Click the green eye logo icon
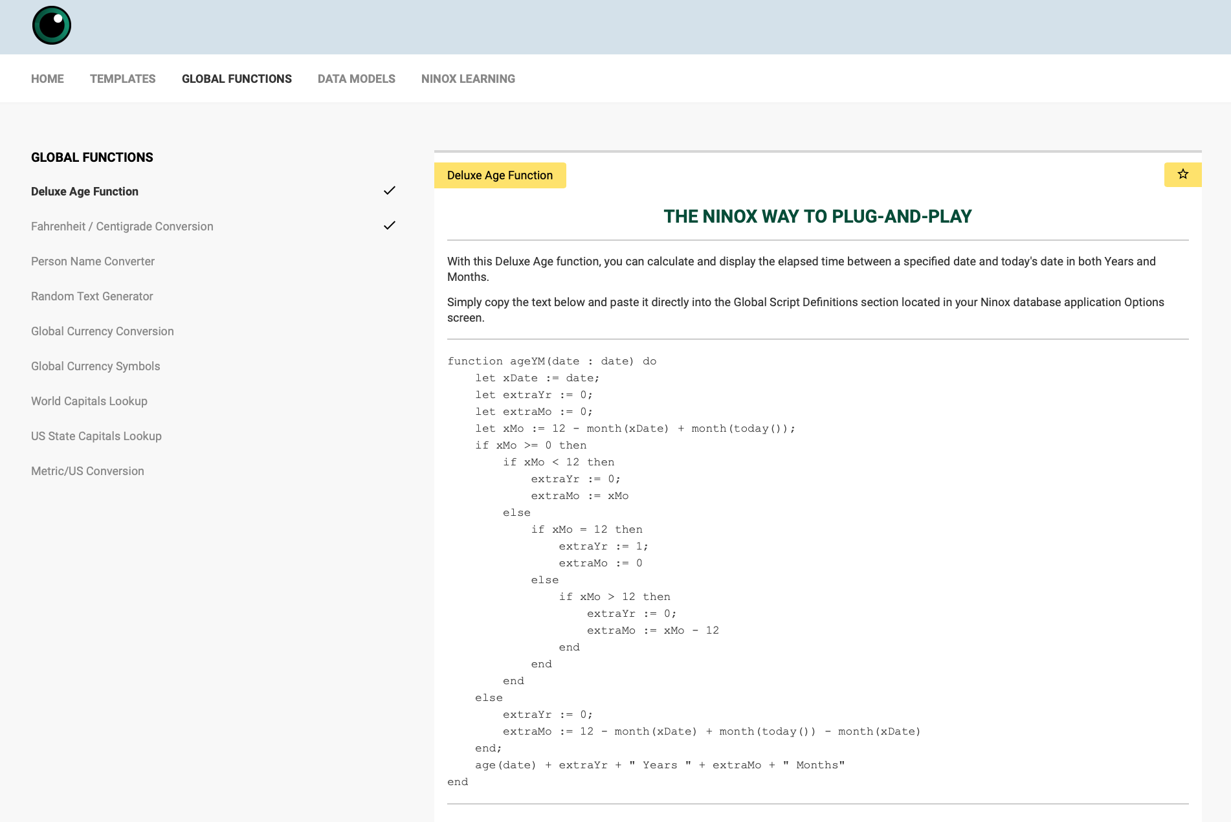 click(52, 25)
